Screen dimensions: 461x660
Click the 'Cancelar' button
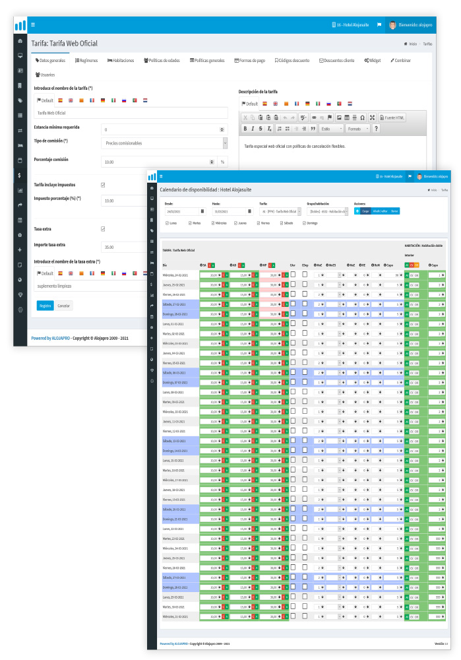click(x=64, y=306)
